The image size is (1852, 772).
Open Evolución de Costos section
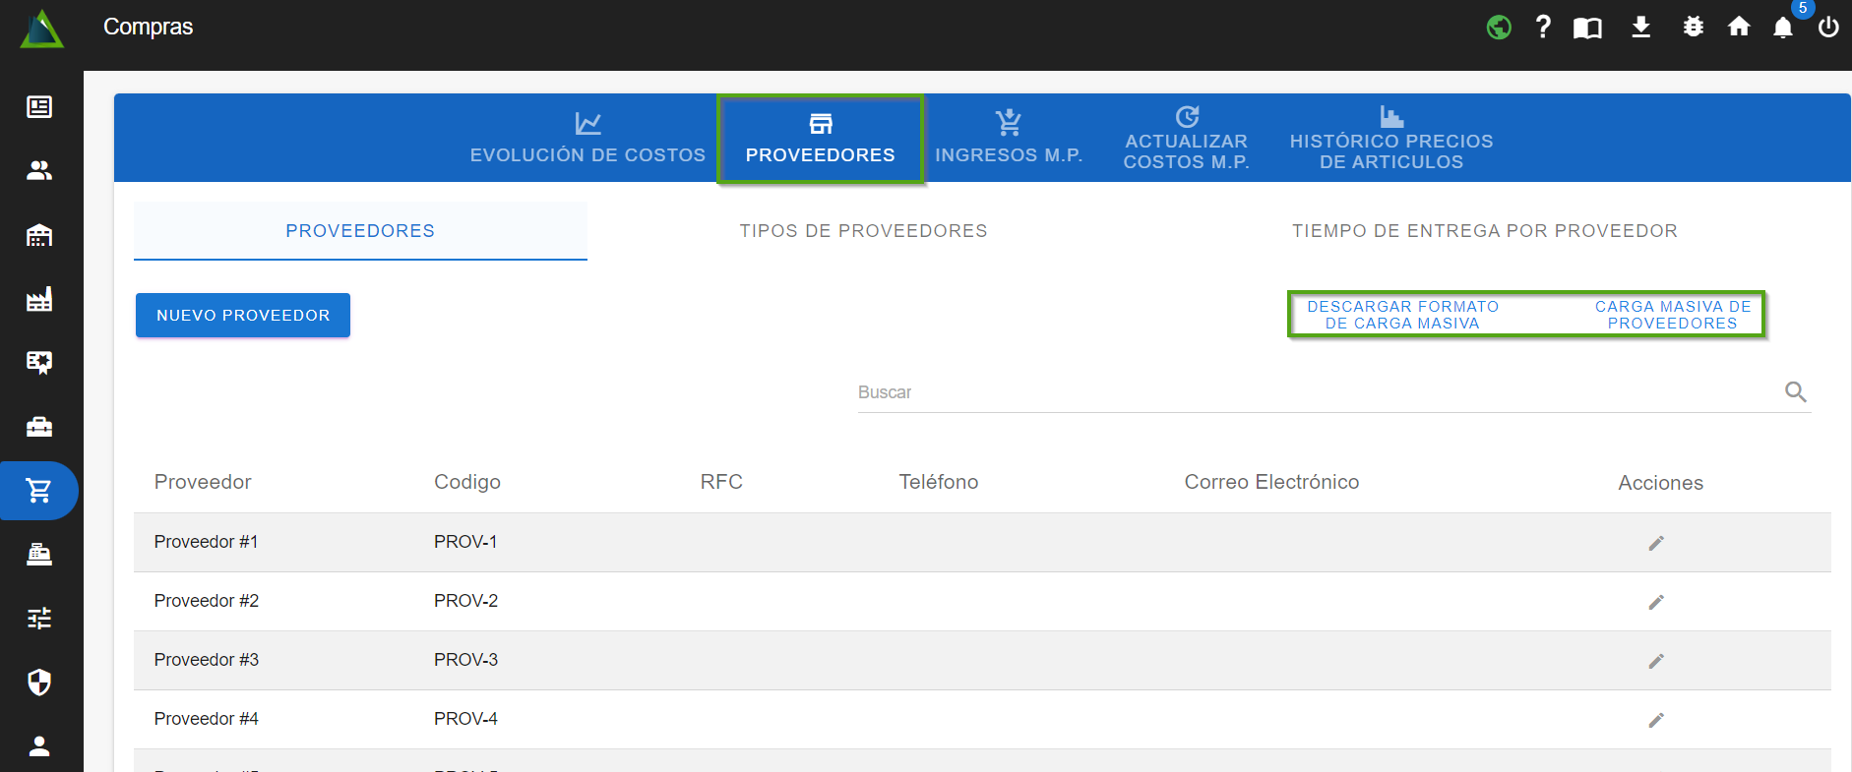(587, 139)
